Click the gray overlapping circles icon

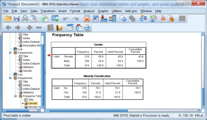(x=132, y=18)
